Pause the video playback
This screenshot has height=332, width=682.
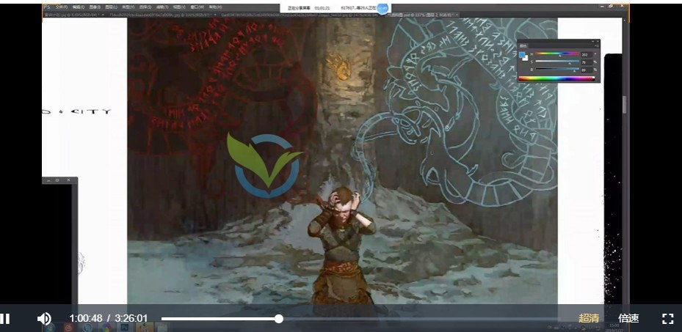tap(5, 319)
